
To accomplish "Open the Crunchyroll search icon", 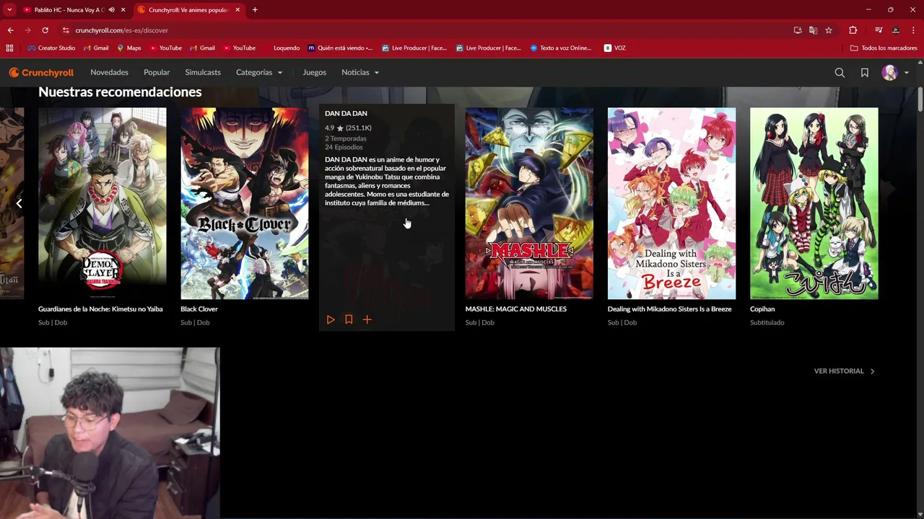I will click(840, 72).
